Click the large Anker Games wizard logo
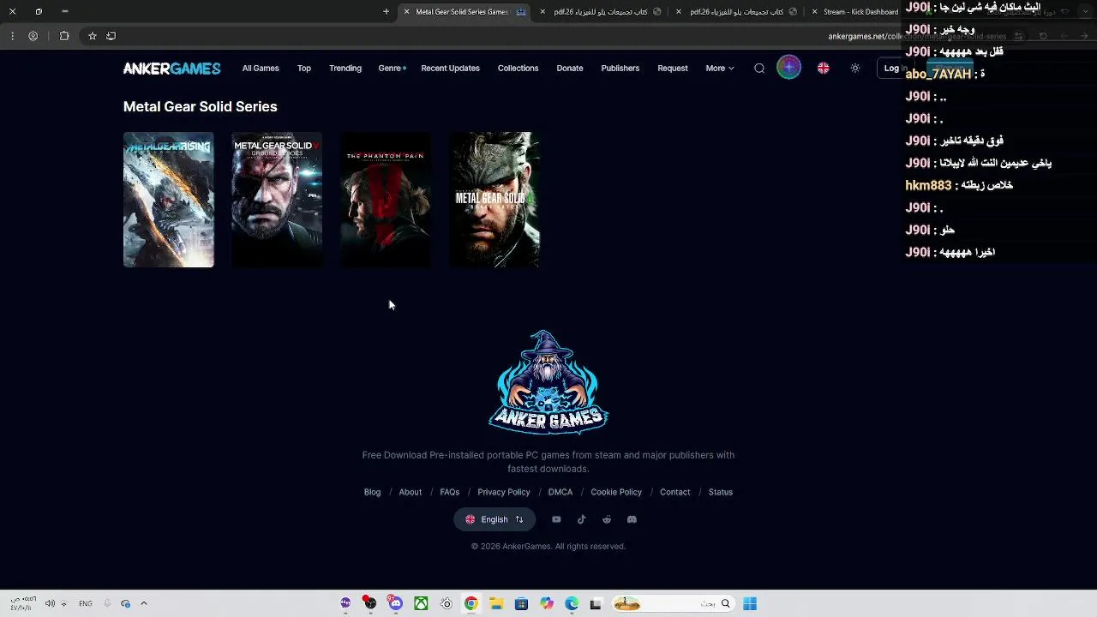Screen dimensions: 1097x617 click(548, 382)
